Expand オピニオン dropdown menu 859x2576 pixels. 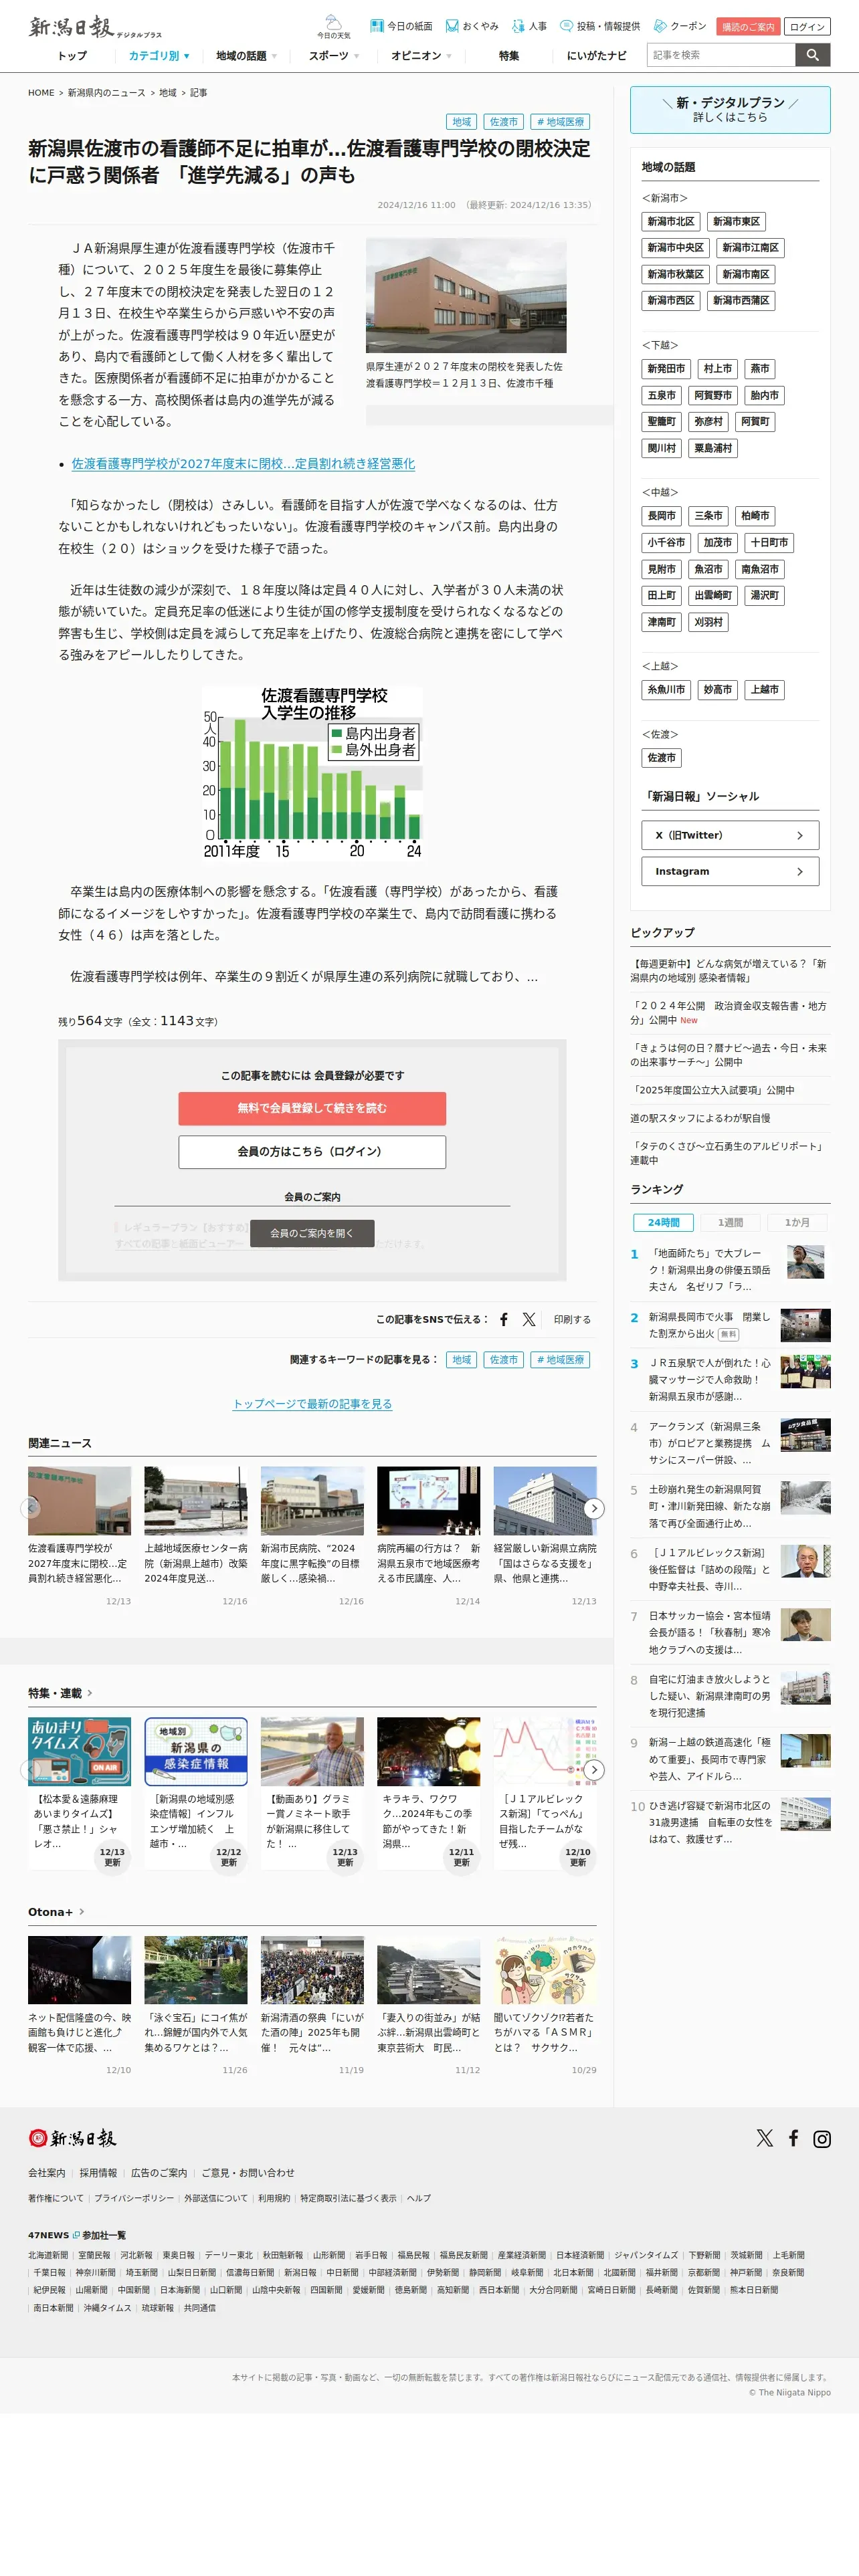(x=421, y=56)
